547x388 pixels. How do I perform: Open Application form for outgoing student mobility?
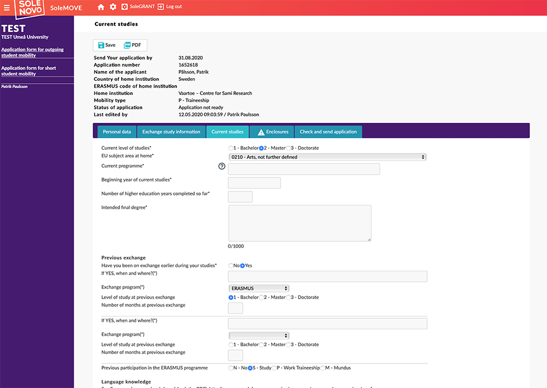point(32,52)
